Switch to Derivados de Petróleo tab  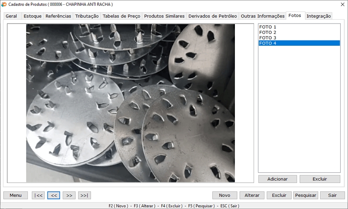tap(212, 16)
